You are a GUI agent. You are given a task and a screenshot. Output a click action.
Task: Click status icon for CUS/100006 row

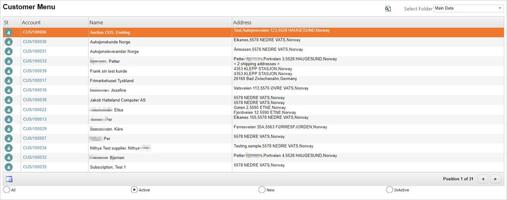(x=8, y=32)
